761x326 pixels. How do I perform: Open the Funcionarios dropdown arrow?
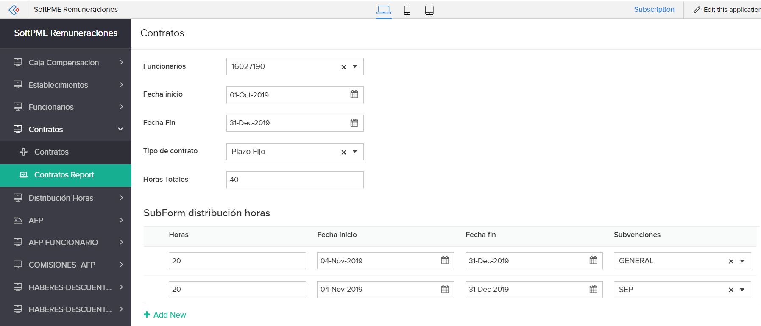click(x=355, y=66)
